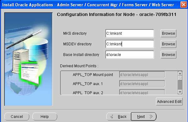188x122 pixels.
Task: Browse for the MKS directory
Action: pos(169,33)
